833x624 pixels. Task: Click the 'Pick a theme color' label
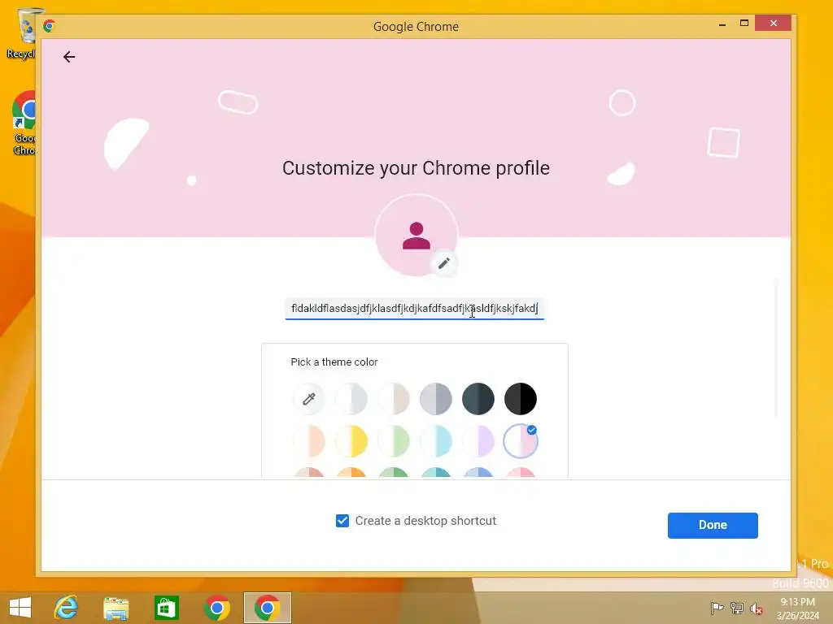[x=334, y=362]
